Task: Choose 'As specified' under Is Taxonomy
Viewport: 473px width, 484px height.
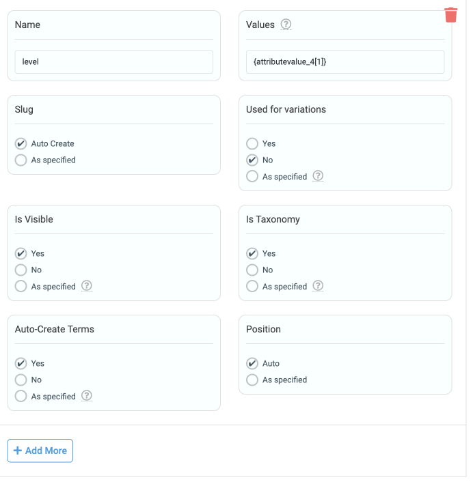Action: click(x=252, y=286)
